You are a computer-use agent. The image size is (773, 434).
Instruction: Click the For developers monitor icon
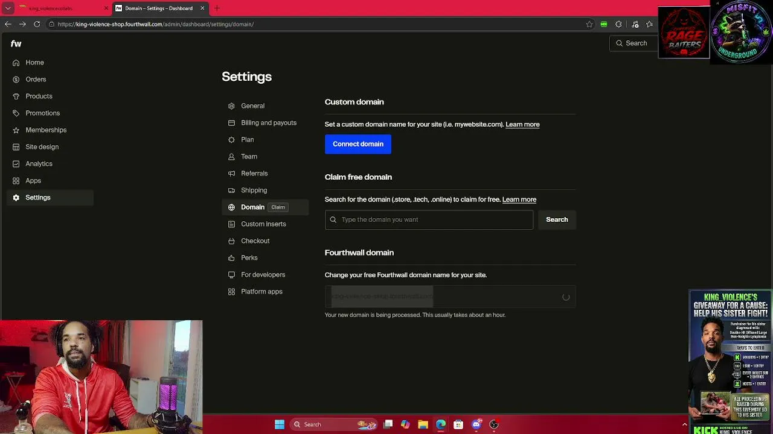pos(231,275)
